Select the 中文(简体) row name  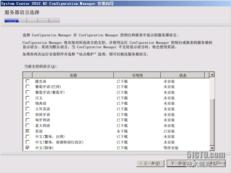[x=44, y=148]
